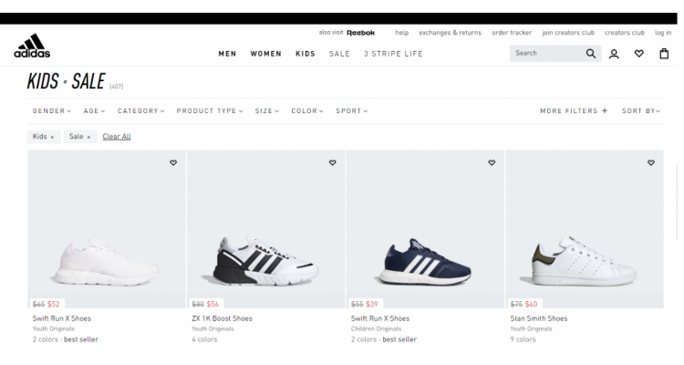
Task: Click the log in link
Action: 663,33
